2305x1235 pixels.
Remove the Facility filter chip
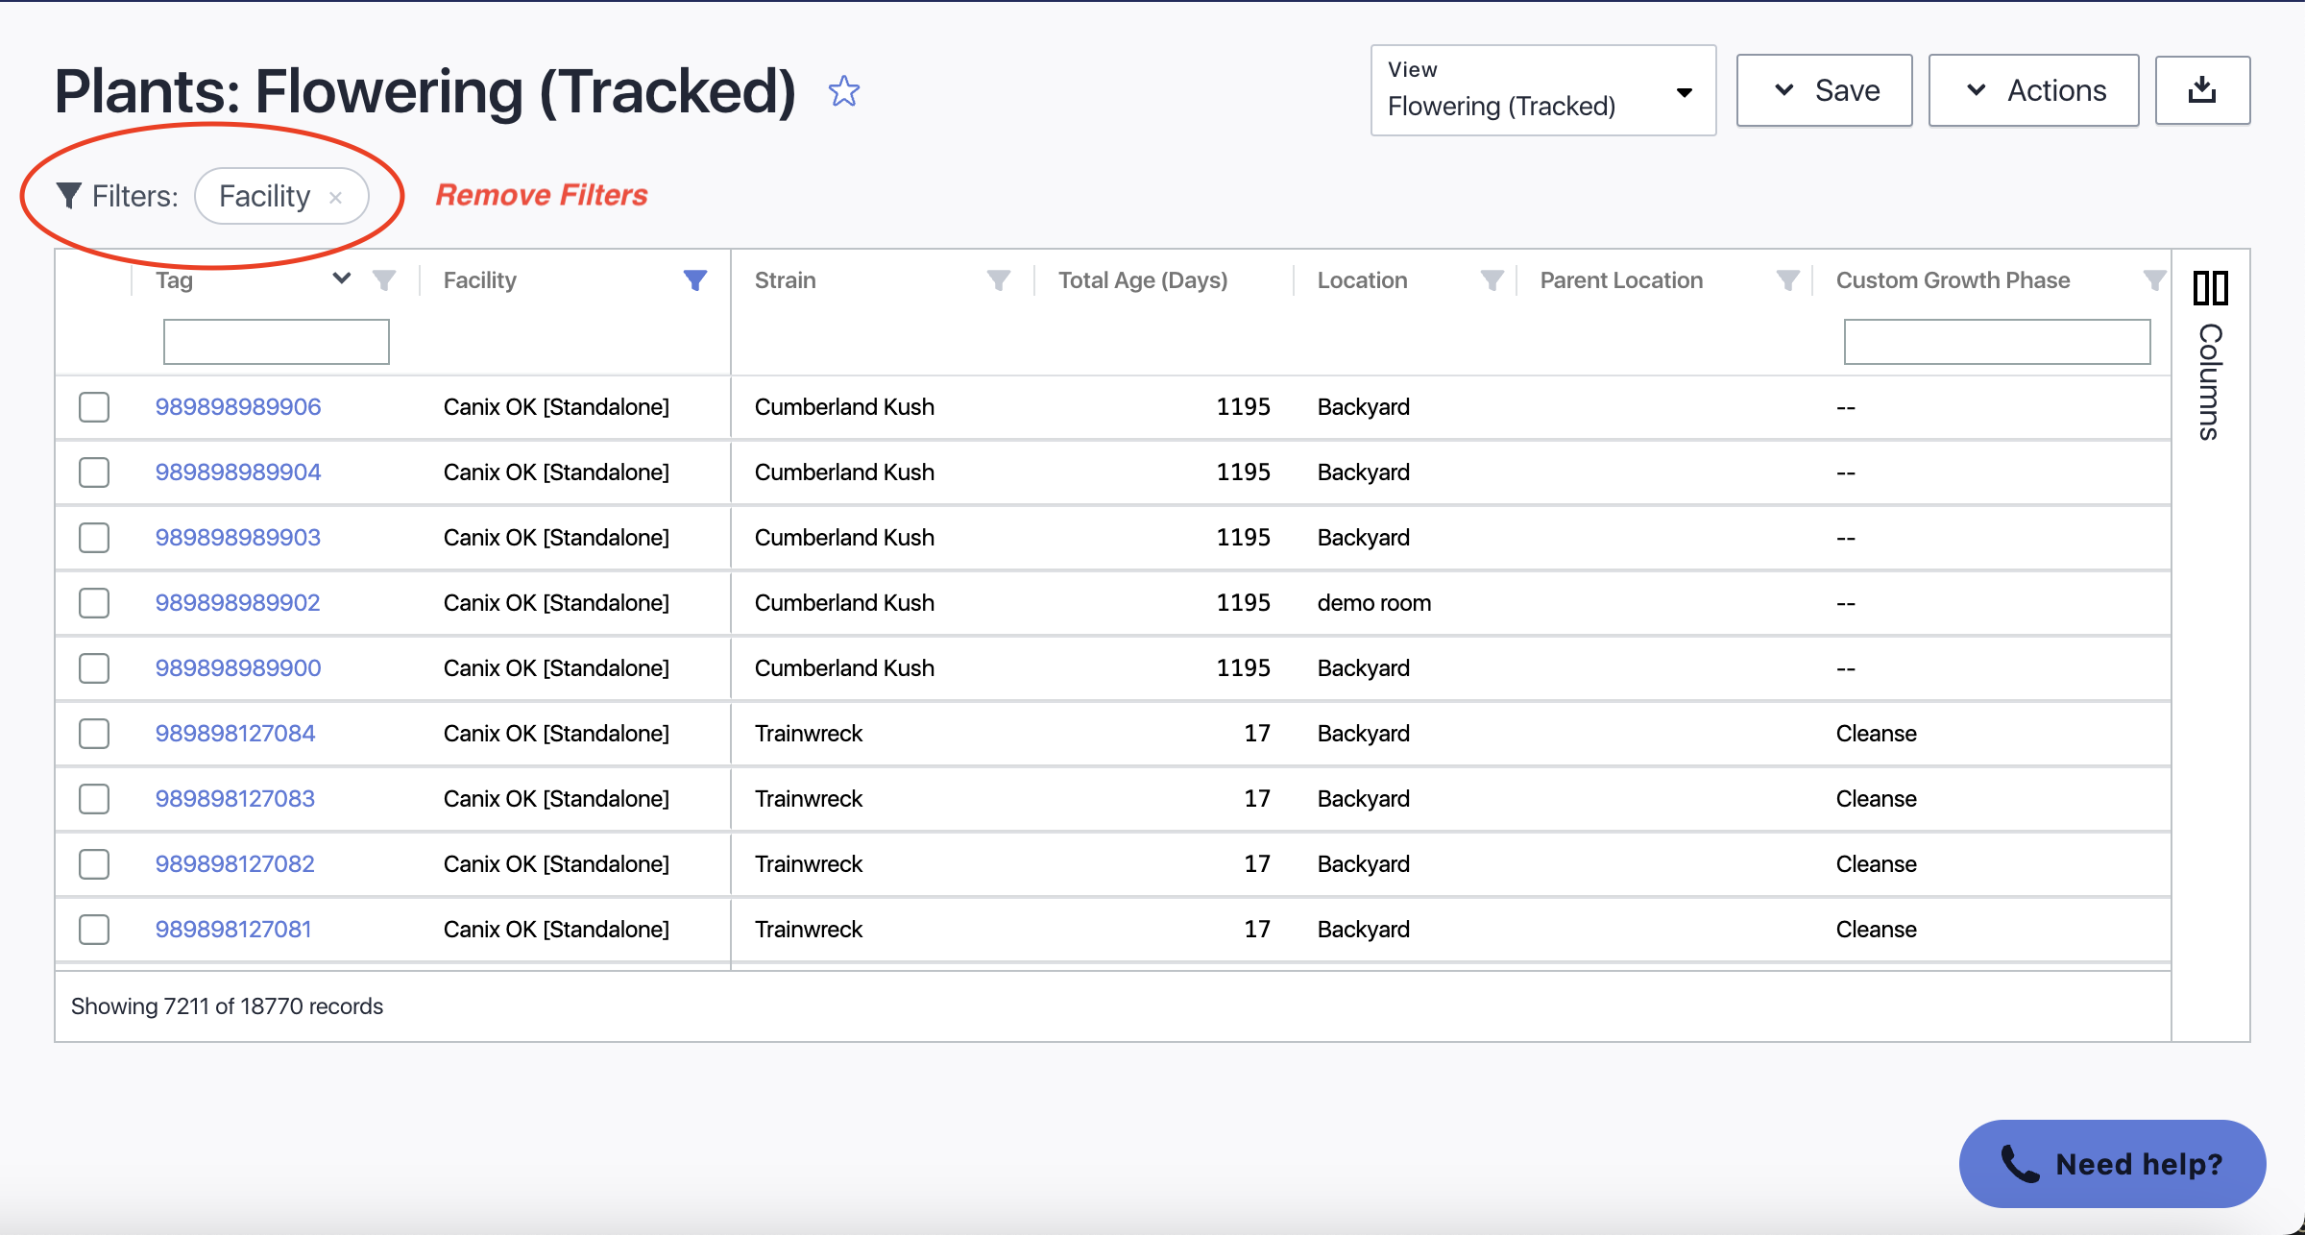point(336,198)
